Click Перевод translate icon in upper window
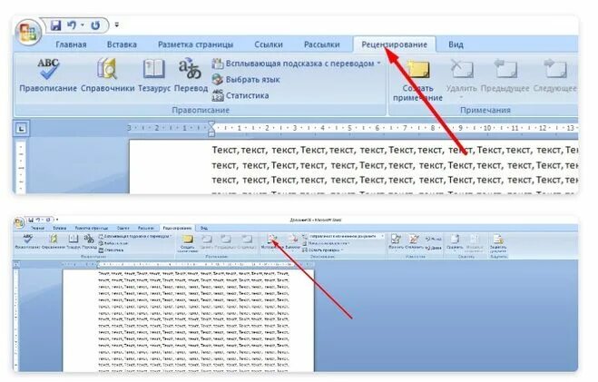 [x=191, y=74]
